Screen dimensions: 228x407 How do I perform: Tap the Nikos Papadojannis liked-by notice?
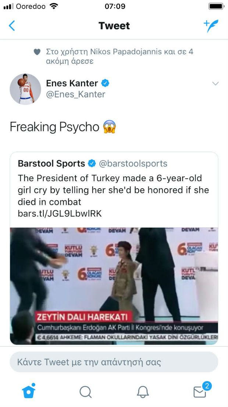coord(120,56)
